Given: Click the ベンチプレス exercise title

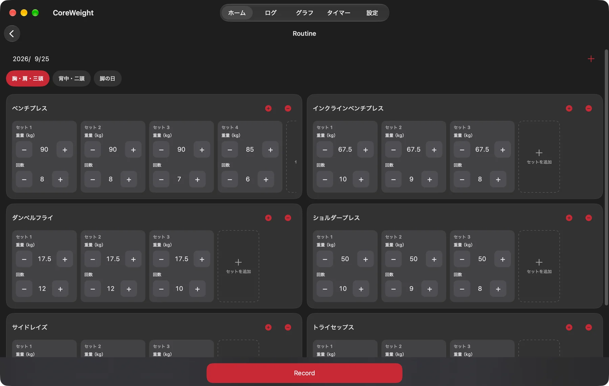Looking at the screenshot, I should (30, 108).
